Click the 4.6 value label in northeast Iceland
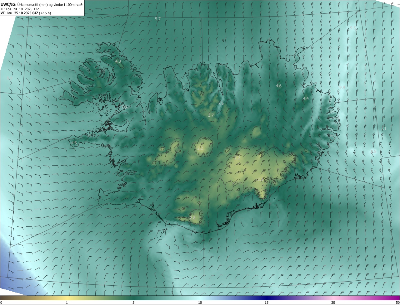 279,86
